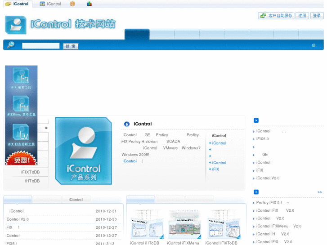Image resolution: width=327 pixels, height=245 pixels.
Task: Select the first tab above product thumbnails
Action: [x=140, y=200]
